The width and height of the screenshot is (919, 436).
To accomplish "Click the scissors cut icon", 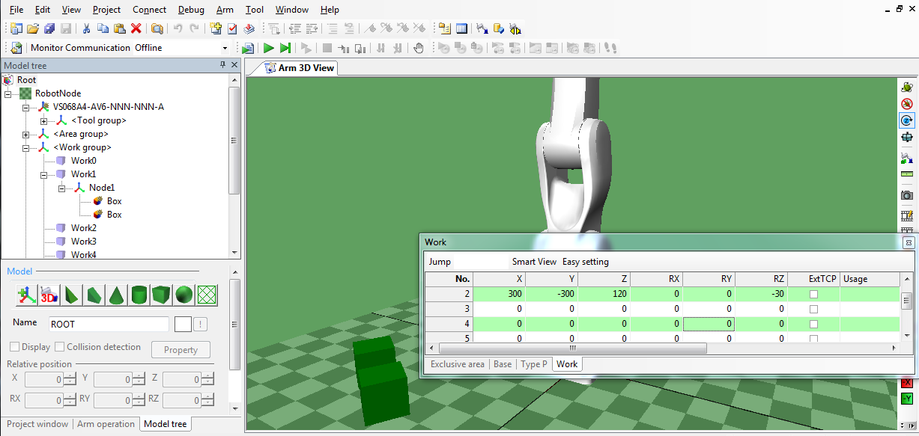I will click(x=86, y=28).
